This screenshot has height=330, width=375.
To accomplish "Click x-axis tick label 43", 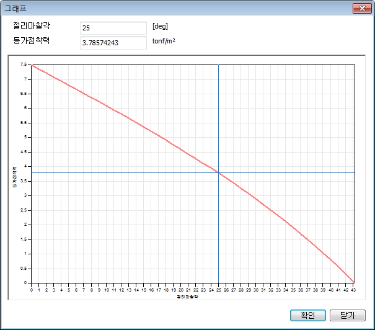I will pos(353,290).
